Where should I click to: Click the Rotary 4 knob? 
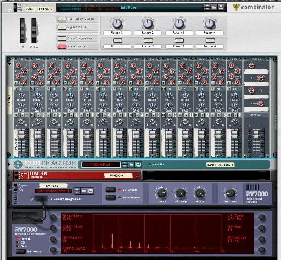coord(210,24)
